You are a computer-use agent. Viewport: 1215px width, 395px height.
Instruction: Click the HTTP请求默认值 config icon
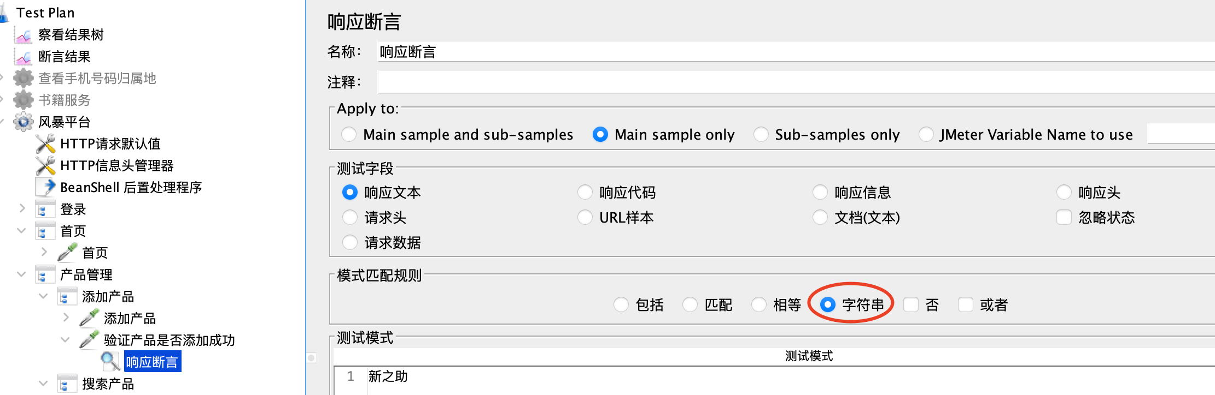(45, 144)
